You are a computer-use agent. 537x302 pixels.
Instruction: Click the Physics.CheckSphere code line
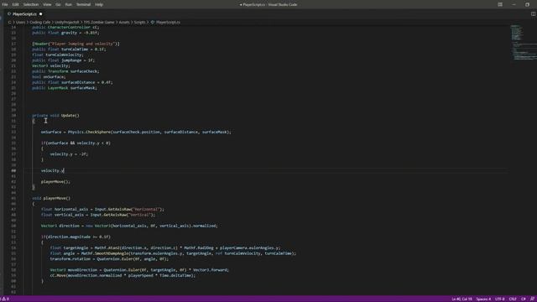point(136,132)
